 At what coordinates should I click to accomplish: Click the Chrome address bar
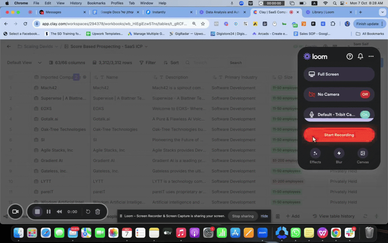[114, 24]
